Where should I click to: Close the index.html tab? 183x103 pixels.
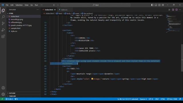(55, 10)
